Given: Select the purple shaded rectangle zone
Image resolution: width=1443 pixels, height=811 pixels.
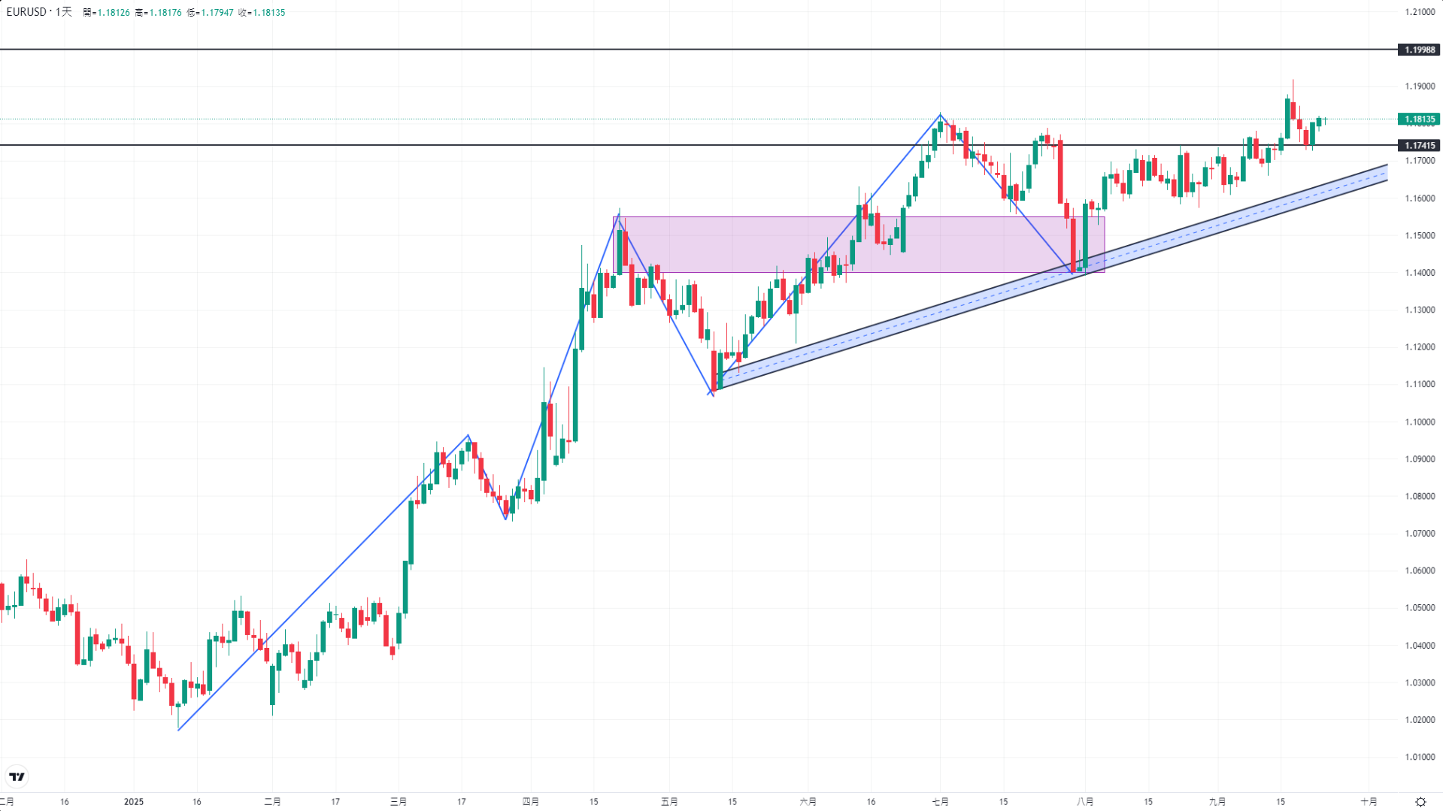Looking at the screenshot, I should click(860, 244).
